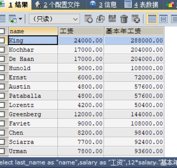This screenshot has height=168, width=177.
Task: Click the 93600.00 annual salary cell
Action: (x=134, y=151)
